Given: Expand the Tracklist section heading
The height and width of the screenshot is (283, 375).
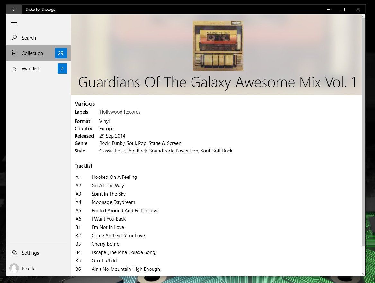Looking at the screenshot, I should [x=83, y=166].
